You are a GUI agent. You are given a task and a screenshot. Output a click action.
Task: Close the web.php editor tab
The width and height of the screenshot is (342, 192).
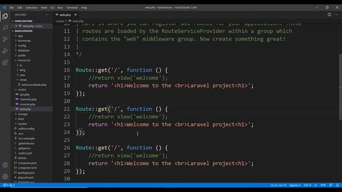75,14
